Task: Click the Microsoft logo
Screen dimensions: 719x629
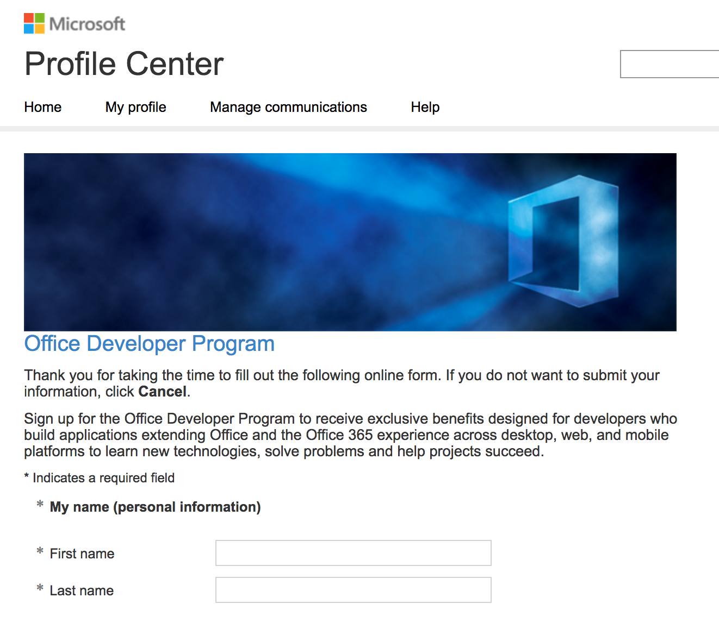Action: pyautogui.click(x=75, y=23)
